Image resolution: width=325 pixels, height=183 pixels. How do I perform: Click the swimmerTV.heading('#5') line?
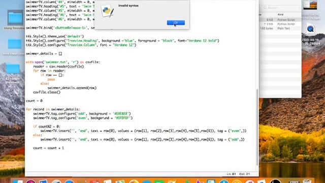[x=60, y=7]
